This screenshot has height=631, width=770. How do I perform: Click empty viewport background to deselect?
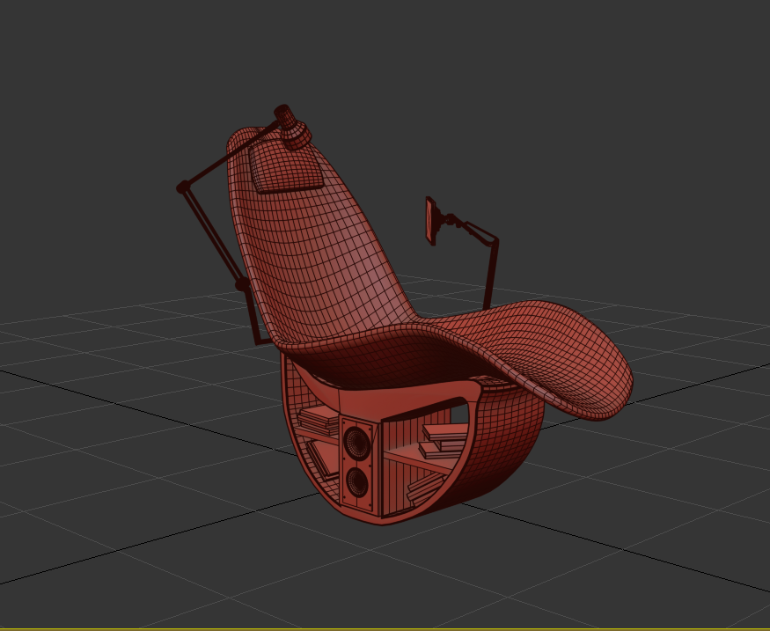point(616,132)
